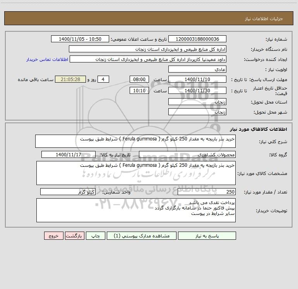Select the شماره نیاز field 1200003188000036

[197, 39]
